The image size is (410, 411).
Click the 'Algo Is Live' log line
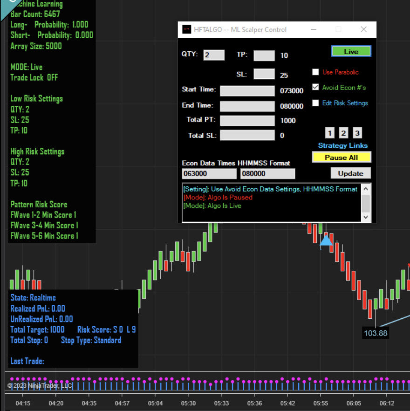point(212,206)
